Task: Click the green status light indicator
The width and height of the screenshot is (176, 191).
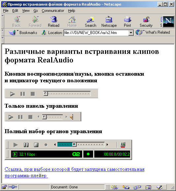Action: (x=88, y=154)
